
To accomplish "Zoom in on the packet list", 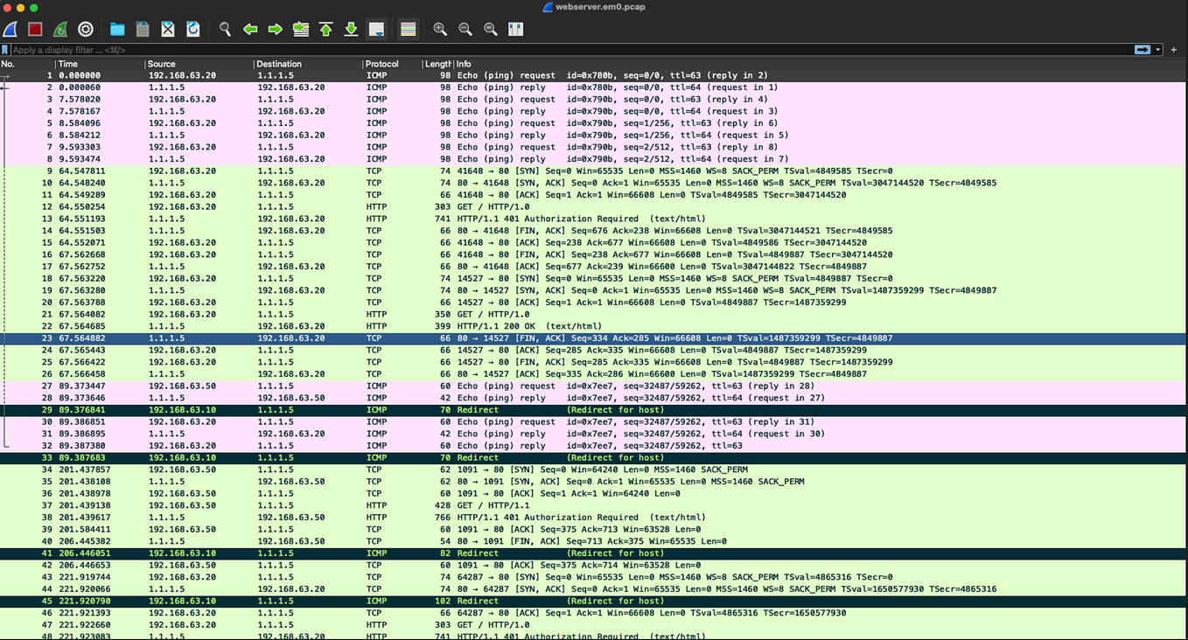I will click(x=439, y=29).
